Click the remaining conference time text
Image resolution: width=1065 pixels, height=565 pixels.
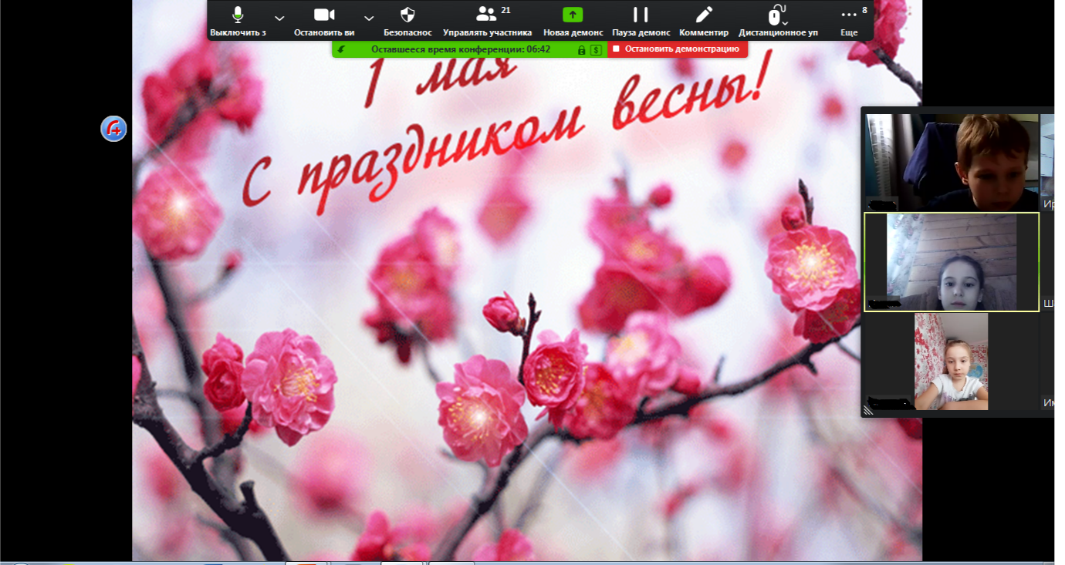(x=460, y=49)
